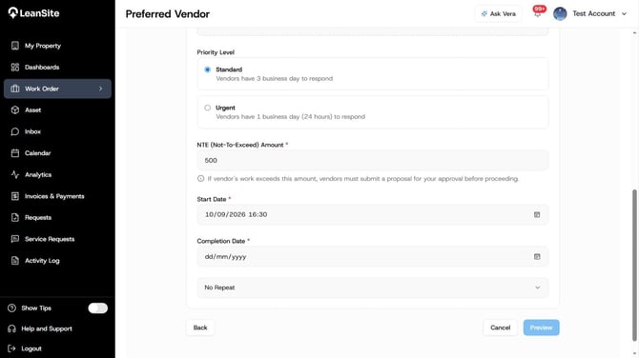The image size is (639, 358).
Task: Click the Test Account avatar
Action: click(x=560, y=14)
